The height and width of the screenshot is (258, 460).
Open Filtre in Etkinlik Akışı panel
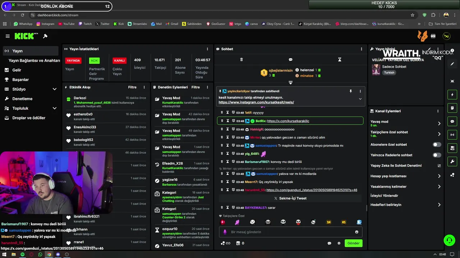pyautogui.click(x=132, y=87)
